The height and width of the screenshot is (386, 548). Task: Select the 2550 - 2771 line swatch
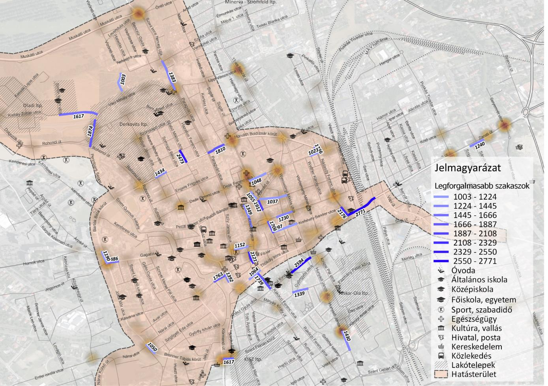tap(441, 261)
